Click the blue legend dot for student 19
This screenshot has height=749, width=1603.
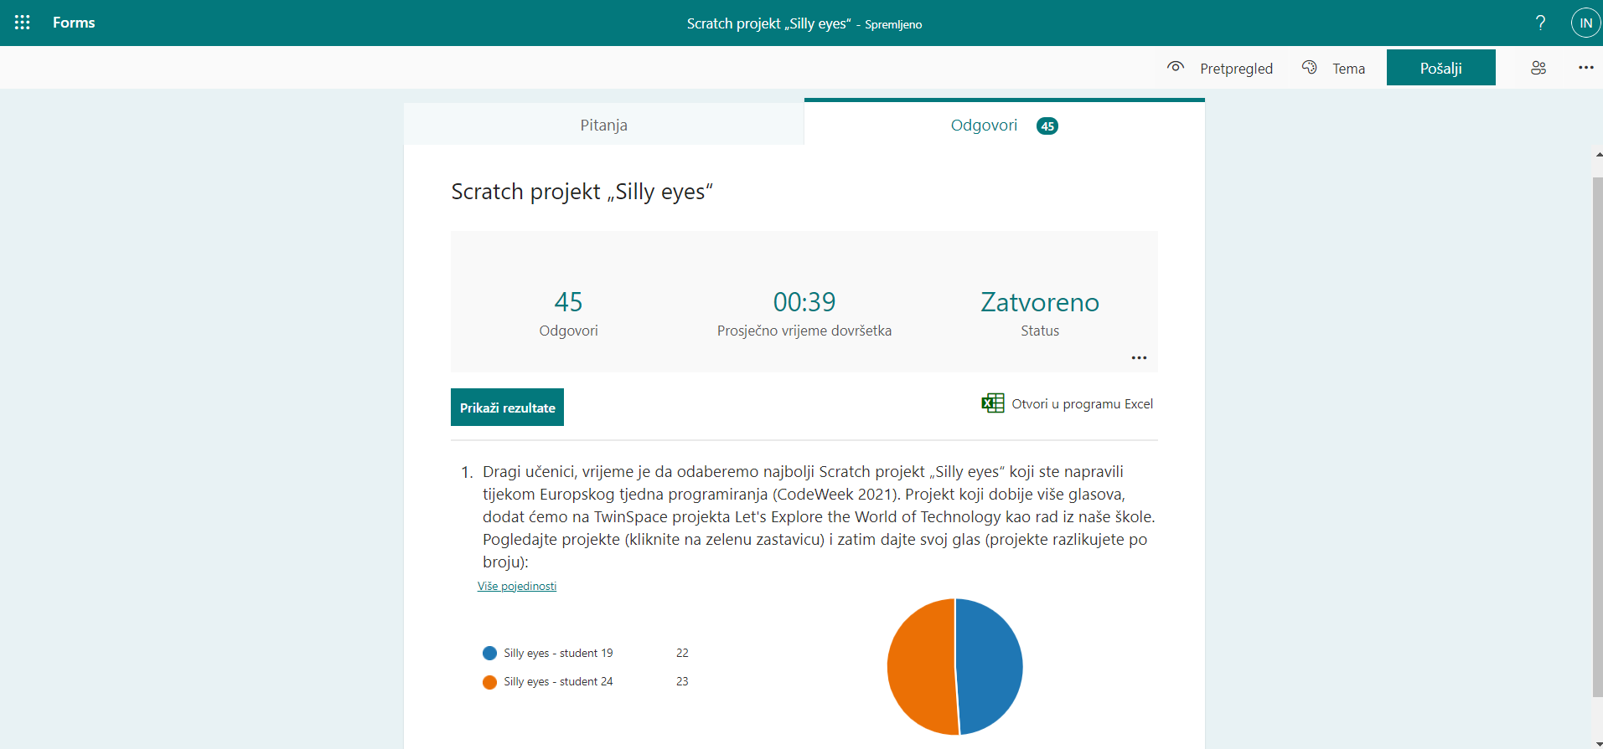click(490, 653)
